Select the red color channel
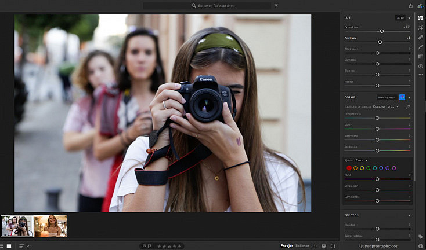Image resolution: width=426 pixels, height=250 pixels. tap(349, 168)
